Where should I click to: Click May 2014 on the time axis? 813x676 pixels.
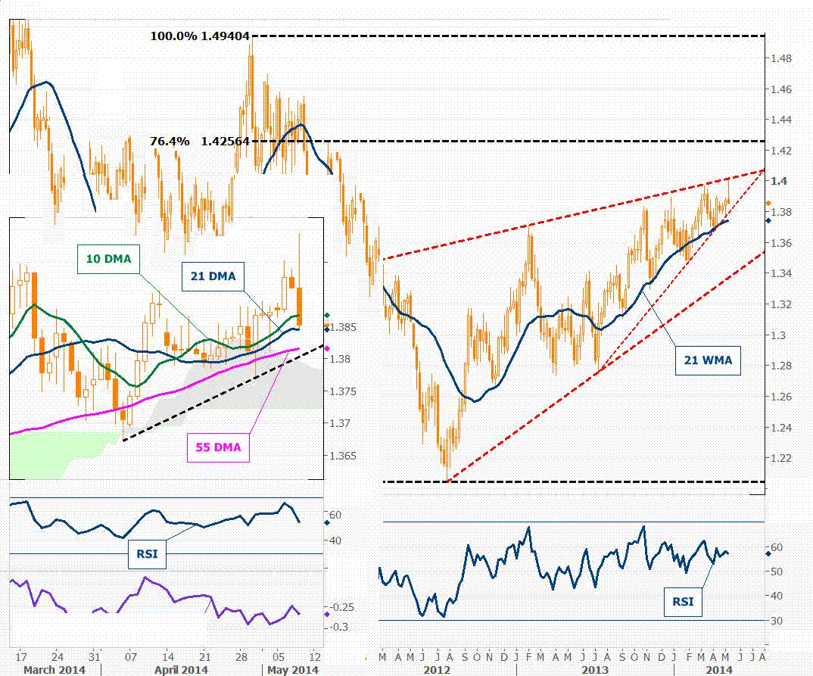(x=291, y=670)
